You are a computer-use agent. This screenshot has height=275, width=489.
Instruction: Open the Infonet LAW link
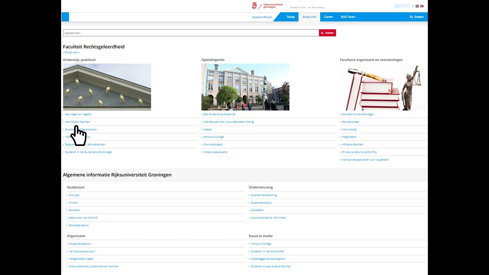pos(71,52)
